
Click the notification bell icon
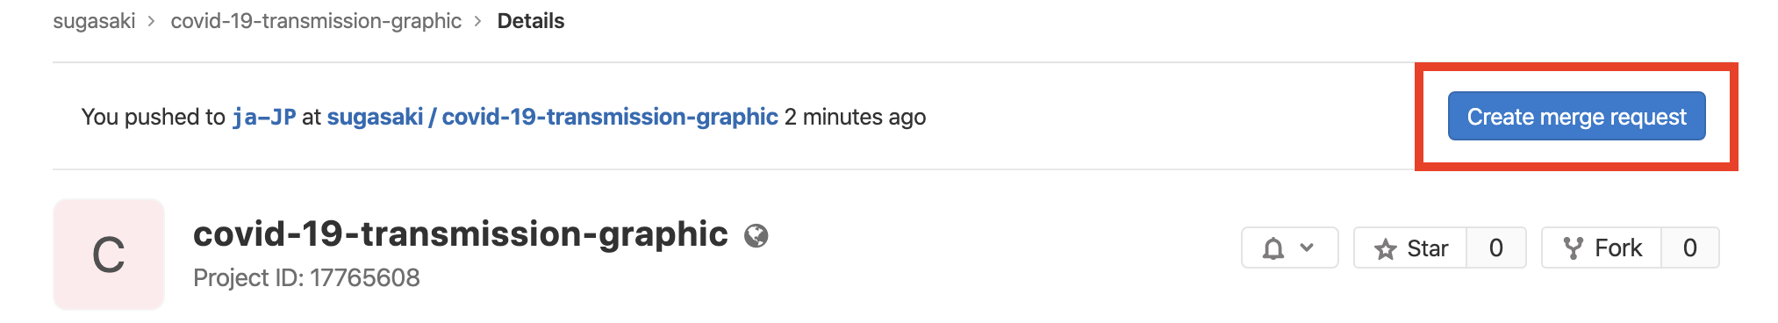(1273, 248)
